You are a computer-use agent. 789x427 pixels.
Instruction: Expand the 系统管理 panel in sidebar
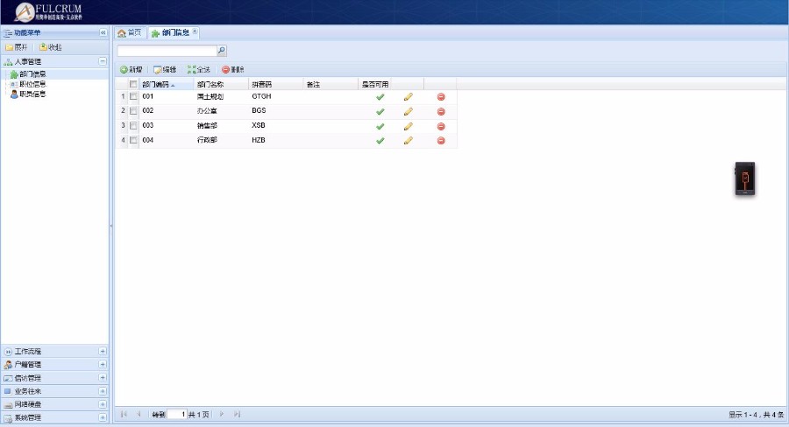click(x=103, y=418)
